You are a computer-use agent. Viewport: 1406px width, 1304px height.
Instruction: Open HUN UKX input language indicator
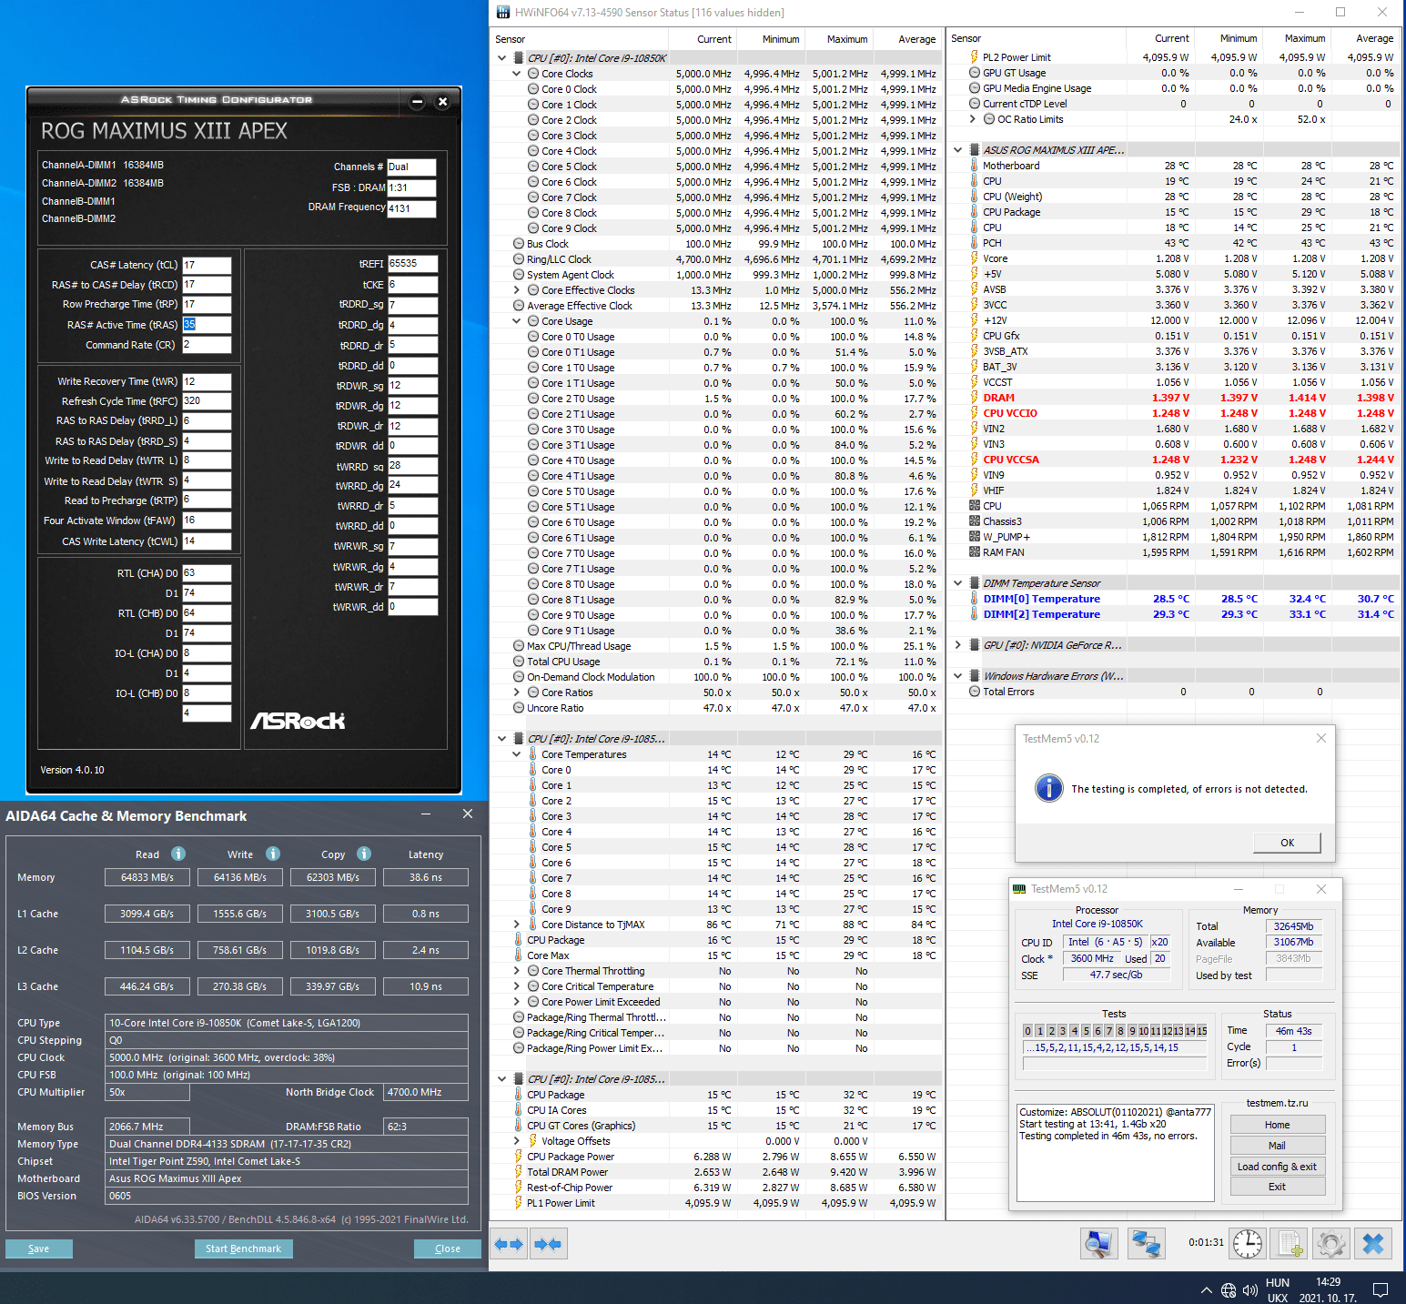tap(1278, 1290)
